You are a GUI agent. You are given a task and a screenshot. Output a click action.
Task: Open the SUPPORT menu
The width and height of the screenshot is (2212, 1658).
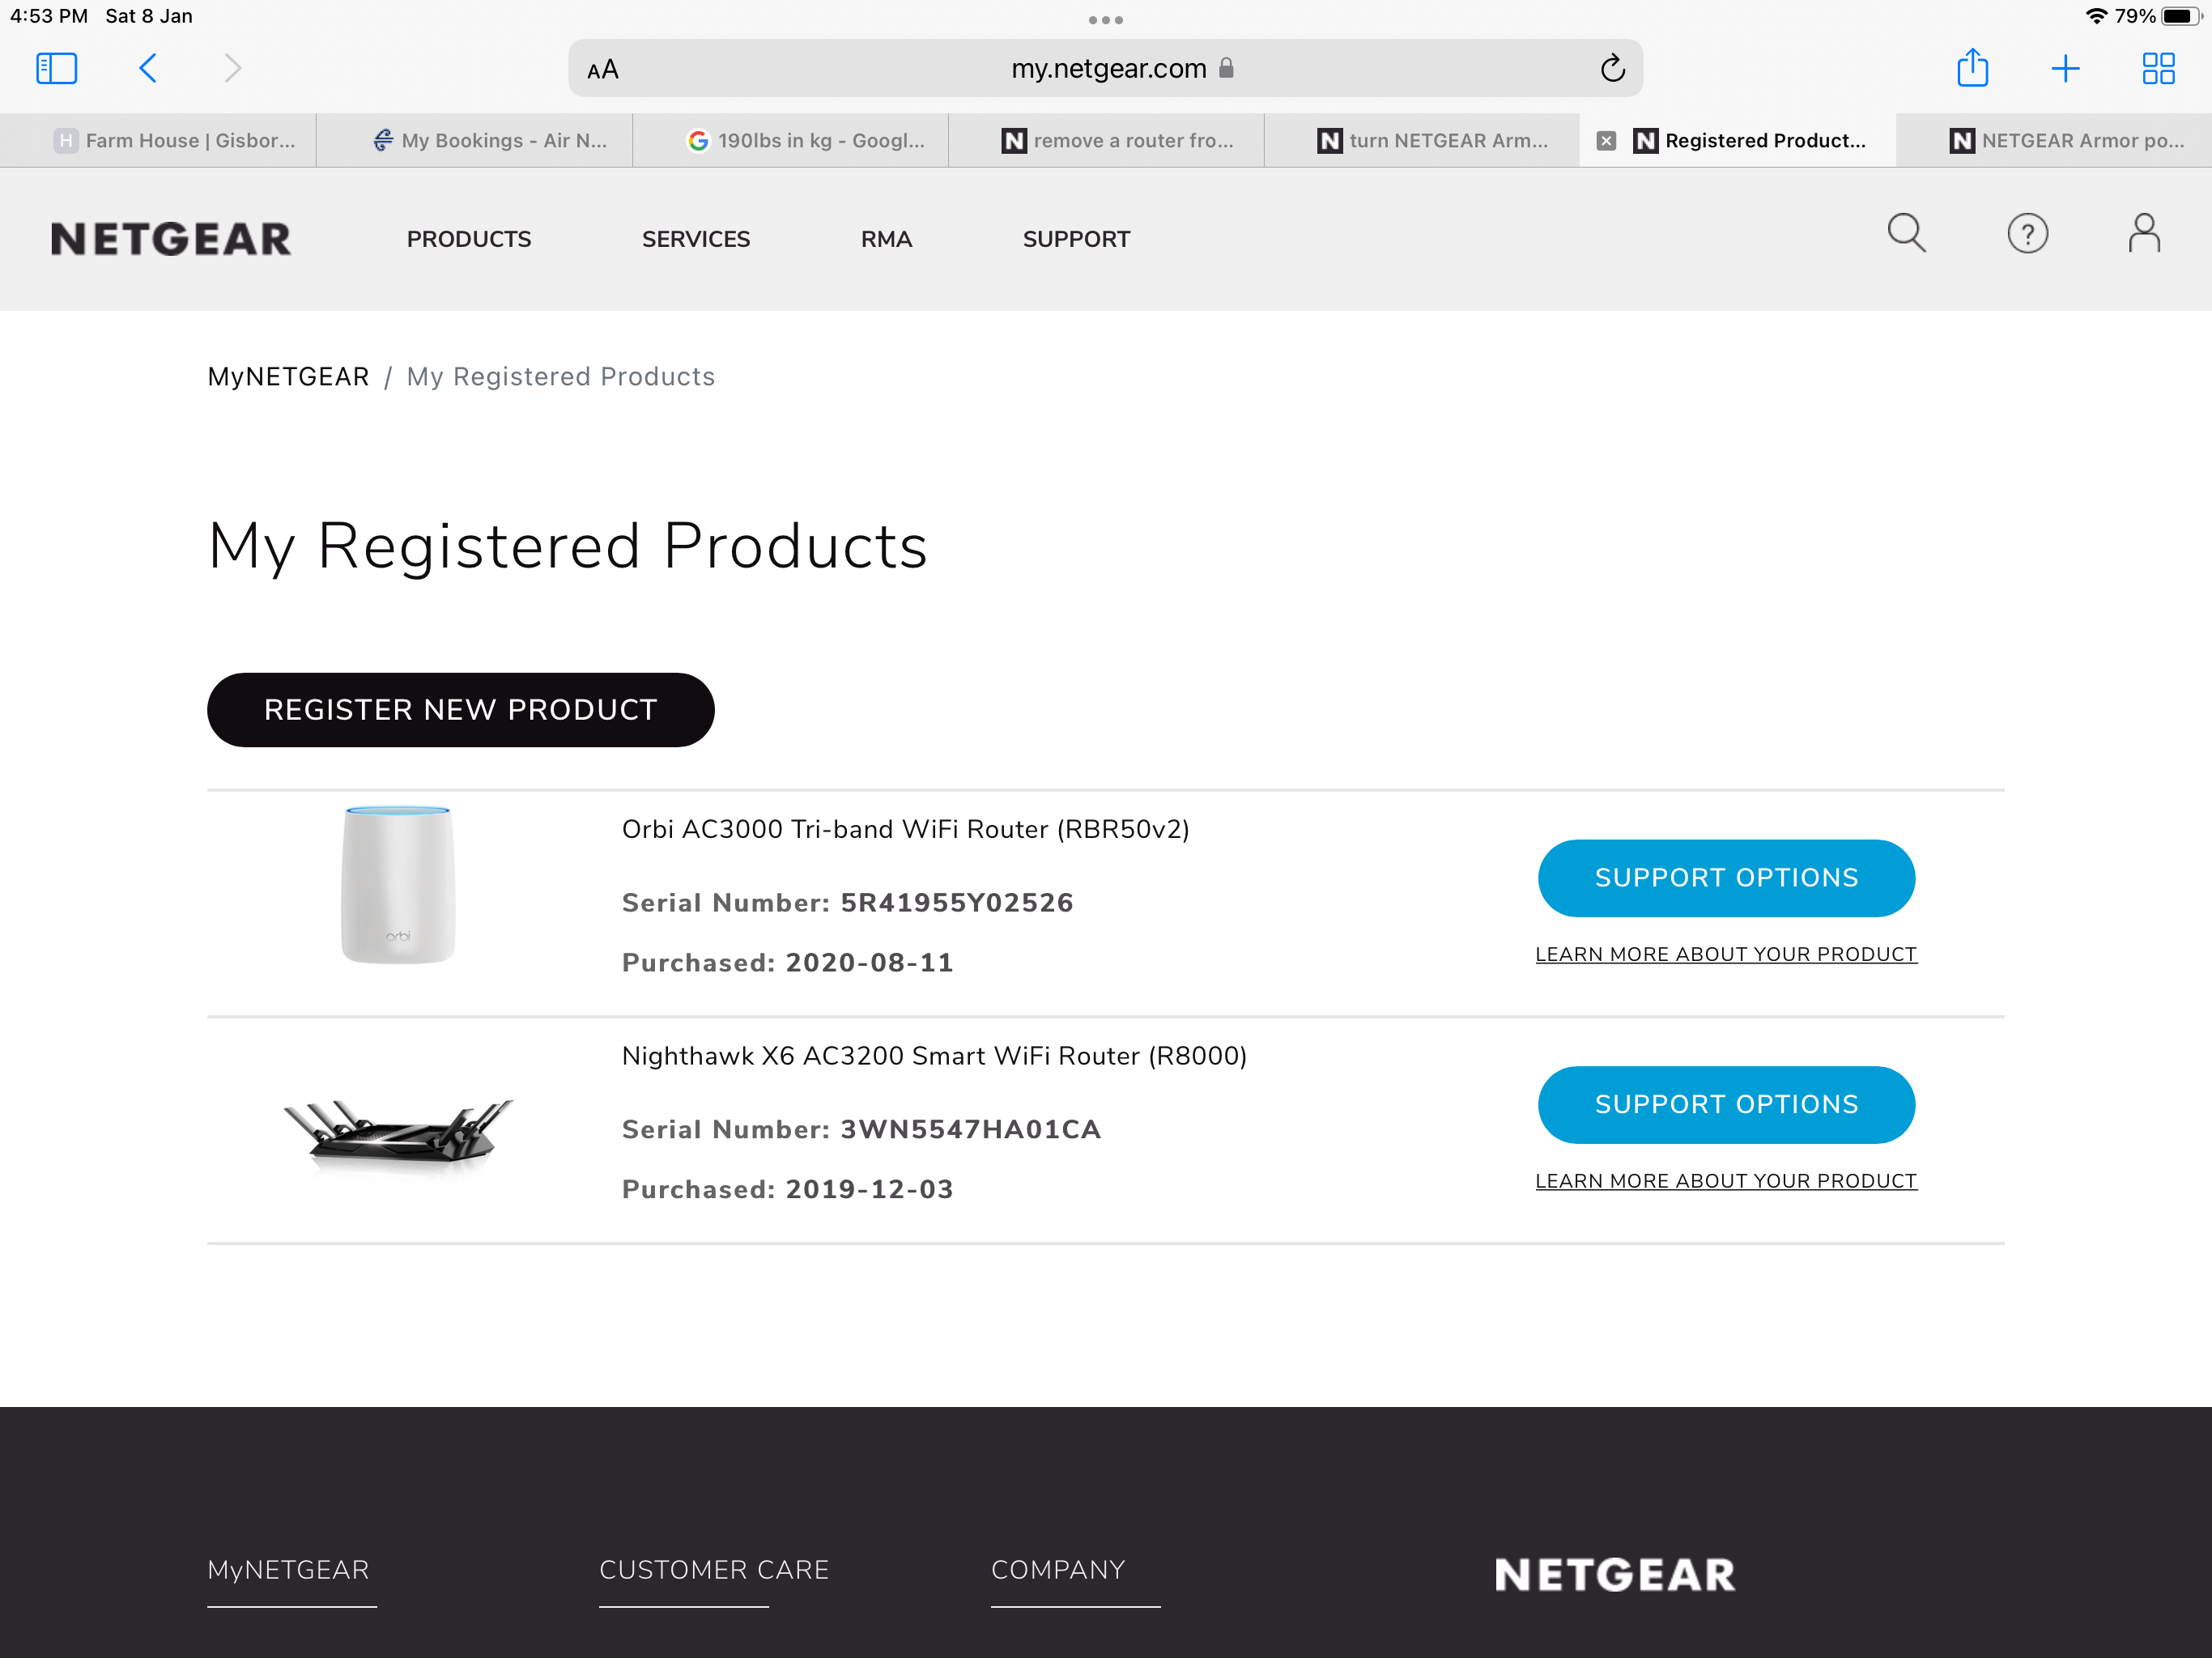pyautogui.click(x=1076, y=239)
